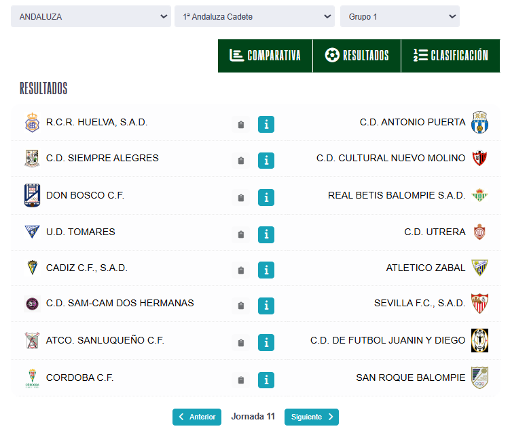Open match info for U.D. Tomares vs C.D. Utrera
Viewport: 510px width, 433px height.
(266, 234)
